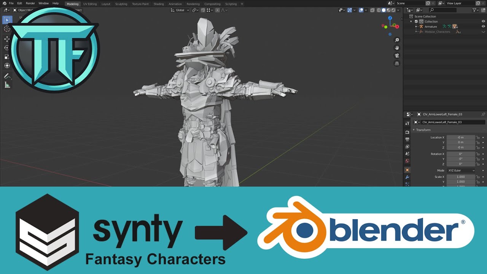Open the pivot point dropdown

[x=195, y=10]
